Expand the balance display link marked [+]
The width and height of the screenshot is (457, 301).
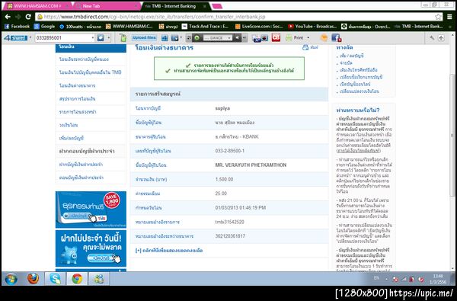[169, 250]
